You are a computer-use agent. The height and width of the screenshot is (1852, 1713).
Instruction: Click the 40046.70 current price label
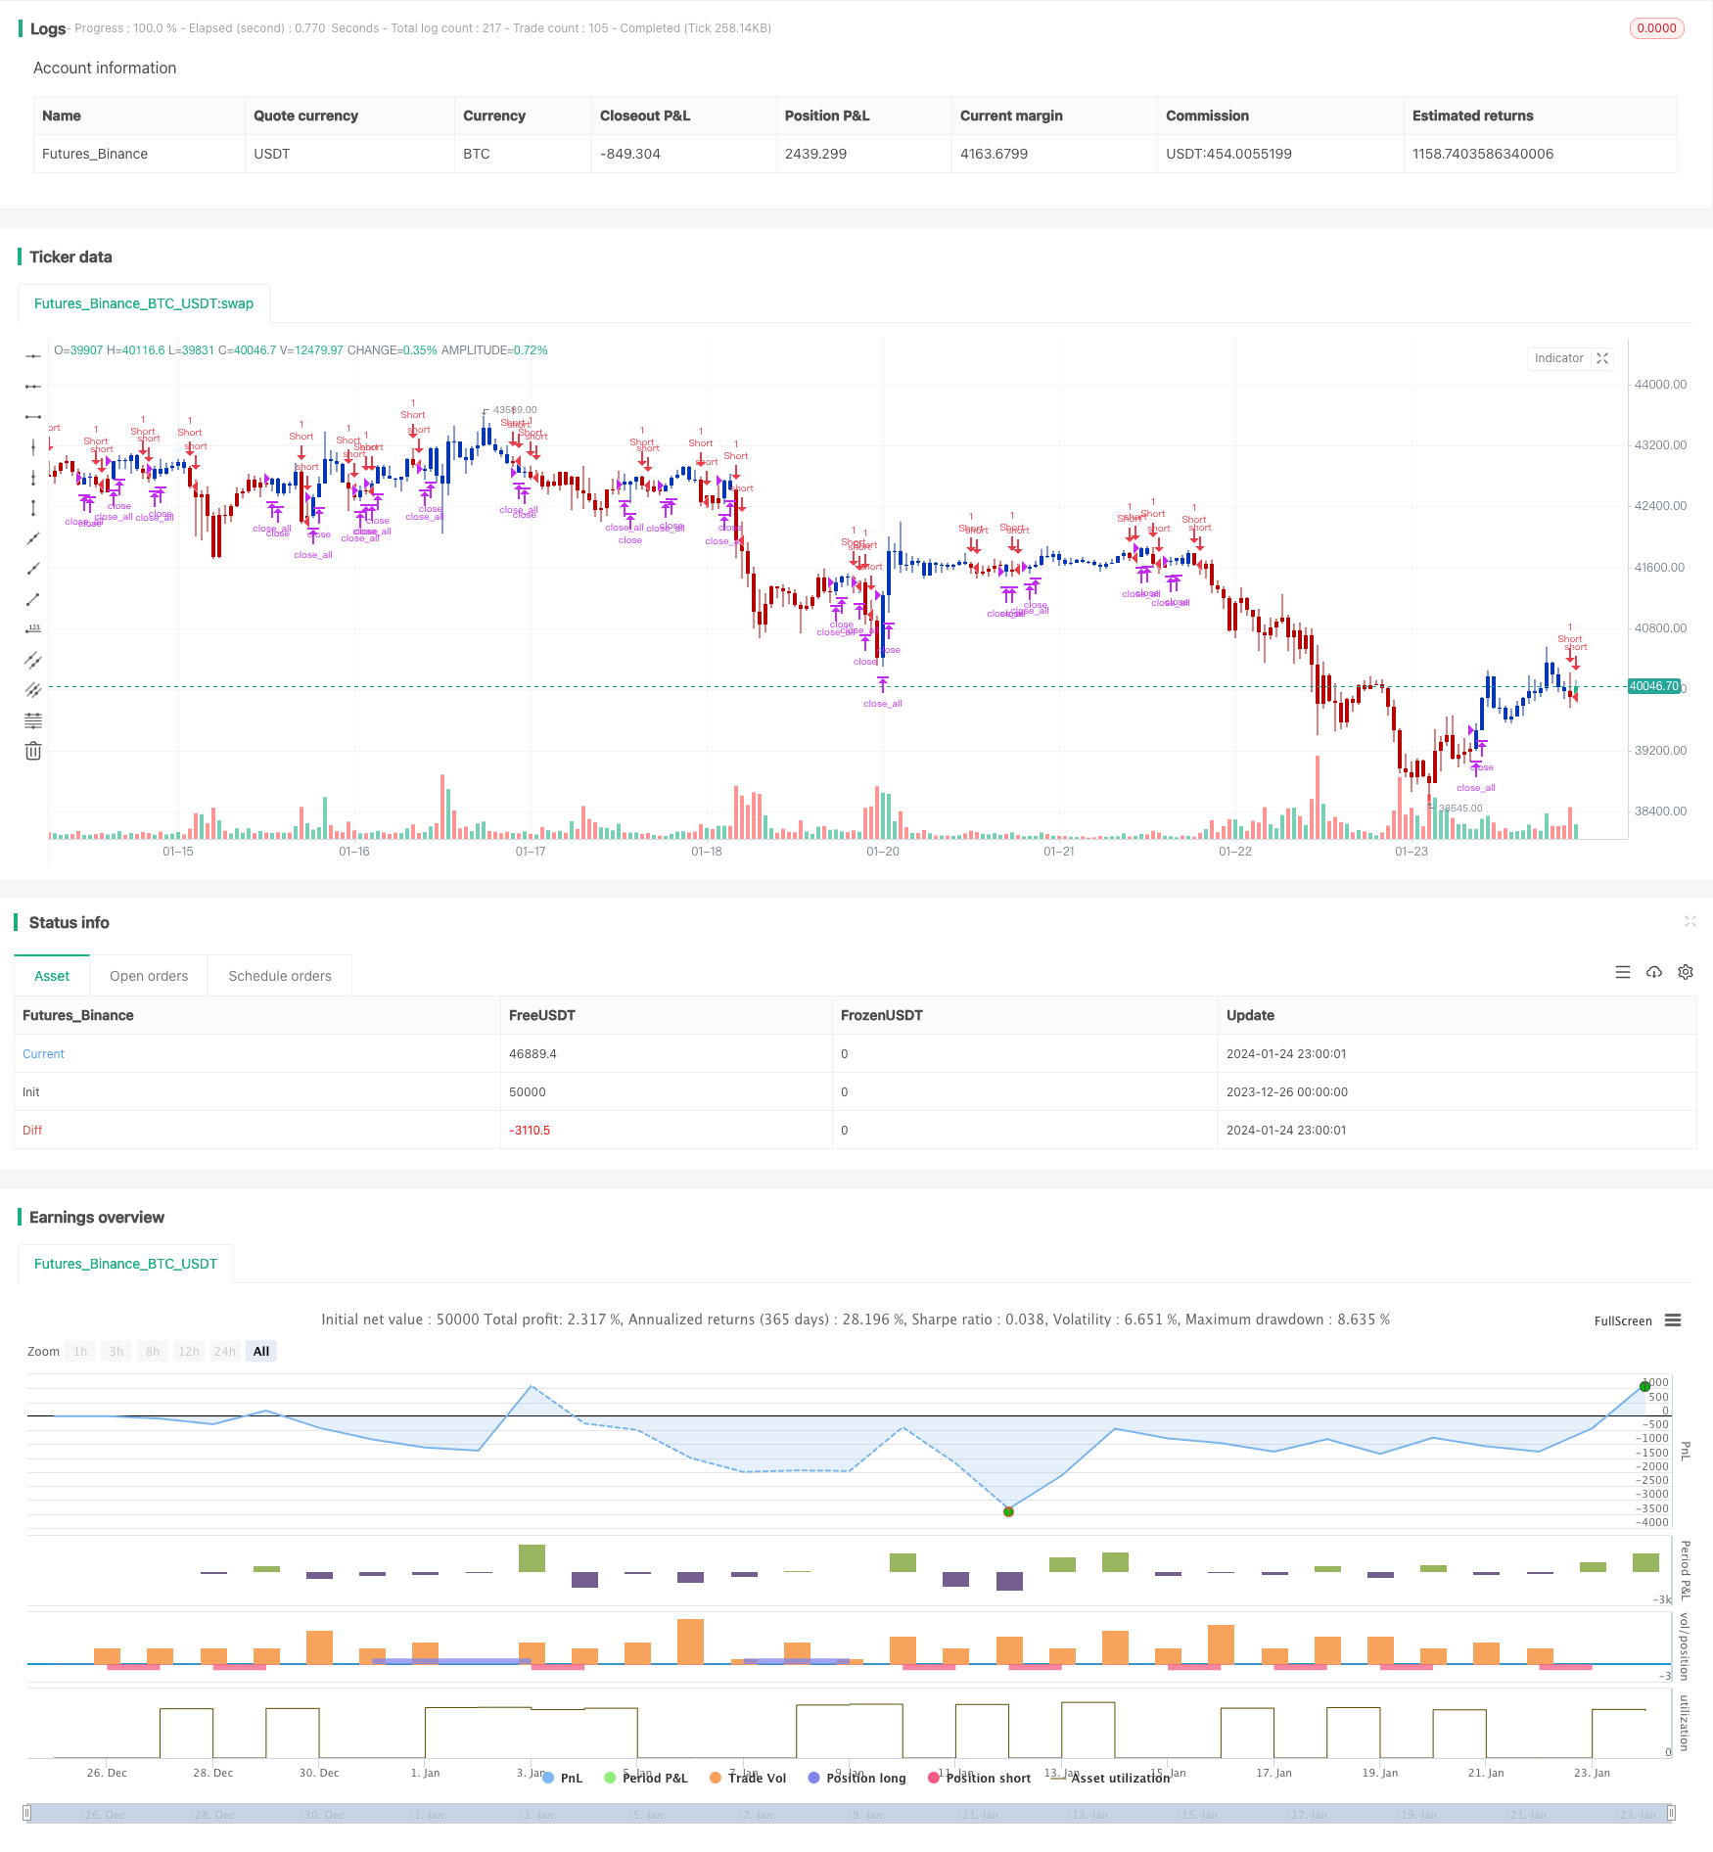click(1654, 686)
